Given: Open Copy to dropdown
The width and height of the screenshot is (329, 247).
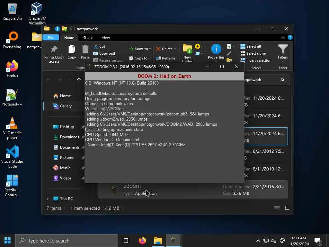Looking at the screenshot, I should (x=140, y=58).
